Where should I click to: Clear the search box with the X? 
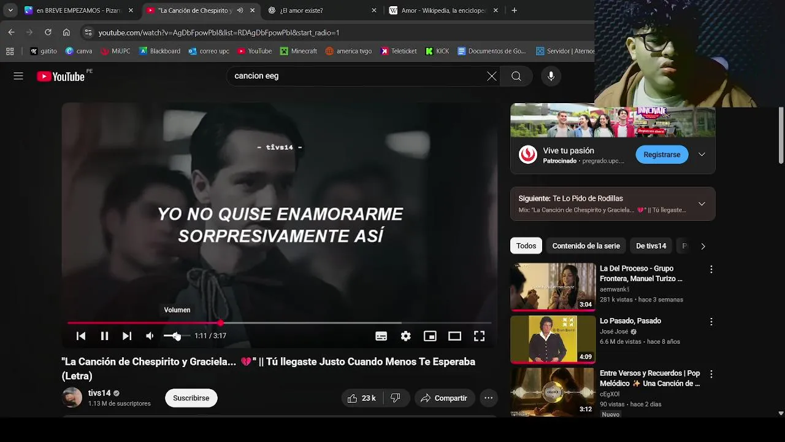point(492,76)
